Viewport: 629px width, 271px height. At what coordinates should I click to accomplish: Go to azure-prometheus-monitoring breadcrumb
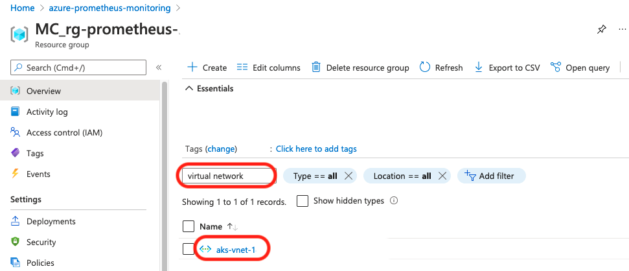(109, 8)
